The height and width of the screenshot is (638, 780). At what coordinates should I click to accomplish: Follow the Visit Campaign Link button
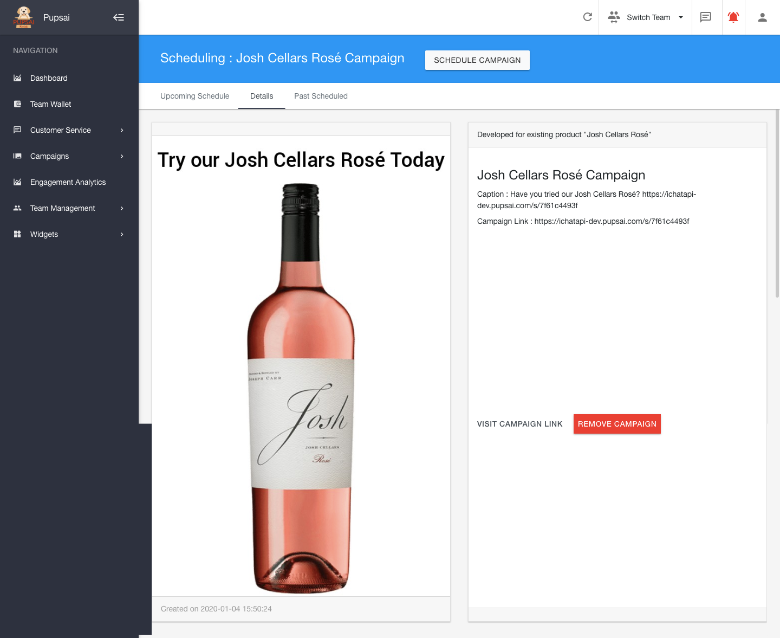519,424
